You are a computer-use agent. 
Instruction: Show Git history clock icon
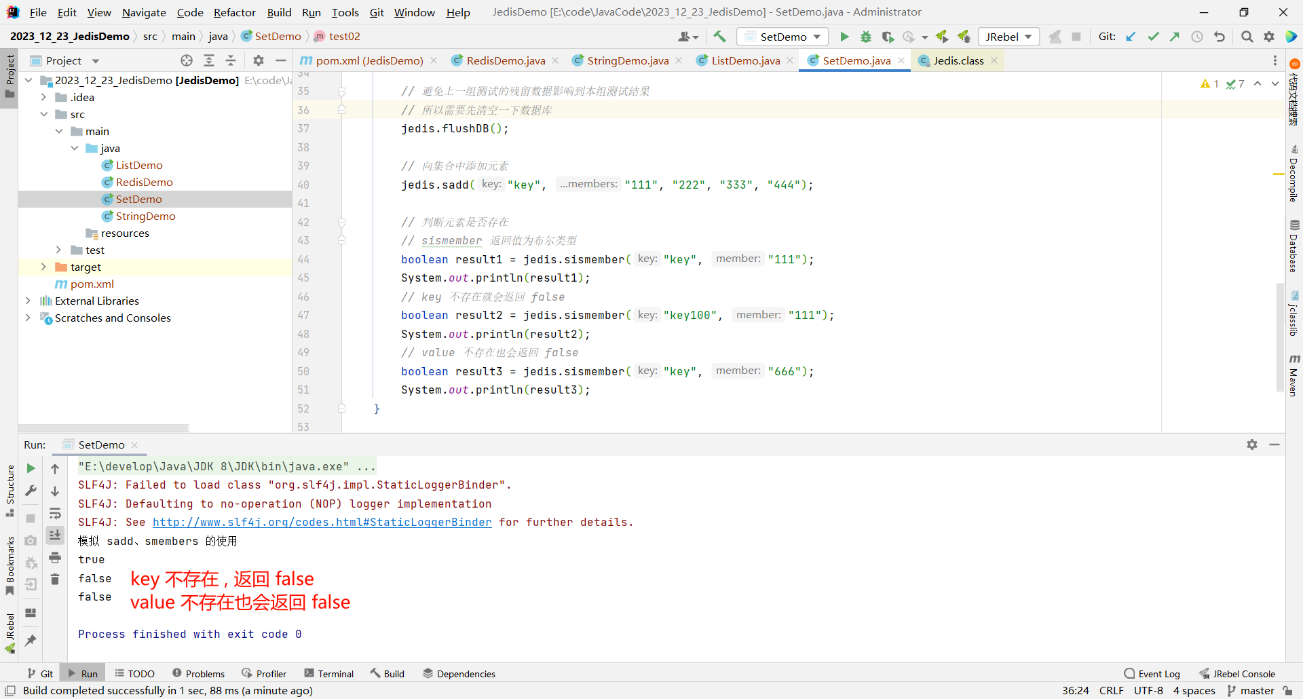[x=1197, y=37]
